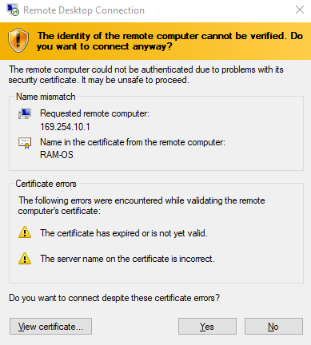
Task: Click the RAM-OS certificate name
Action: tap(57, 155)
